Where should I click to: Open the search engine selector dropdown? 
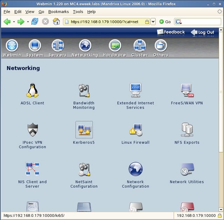tap(178, 22)
